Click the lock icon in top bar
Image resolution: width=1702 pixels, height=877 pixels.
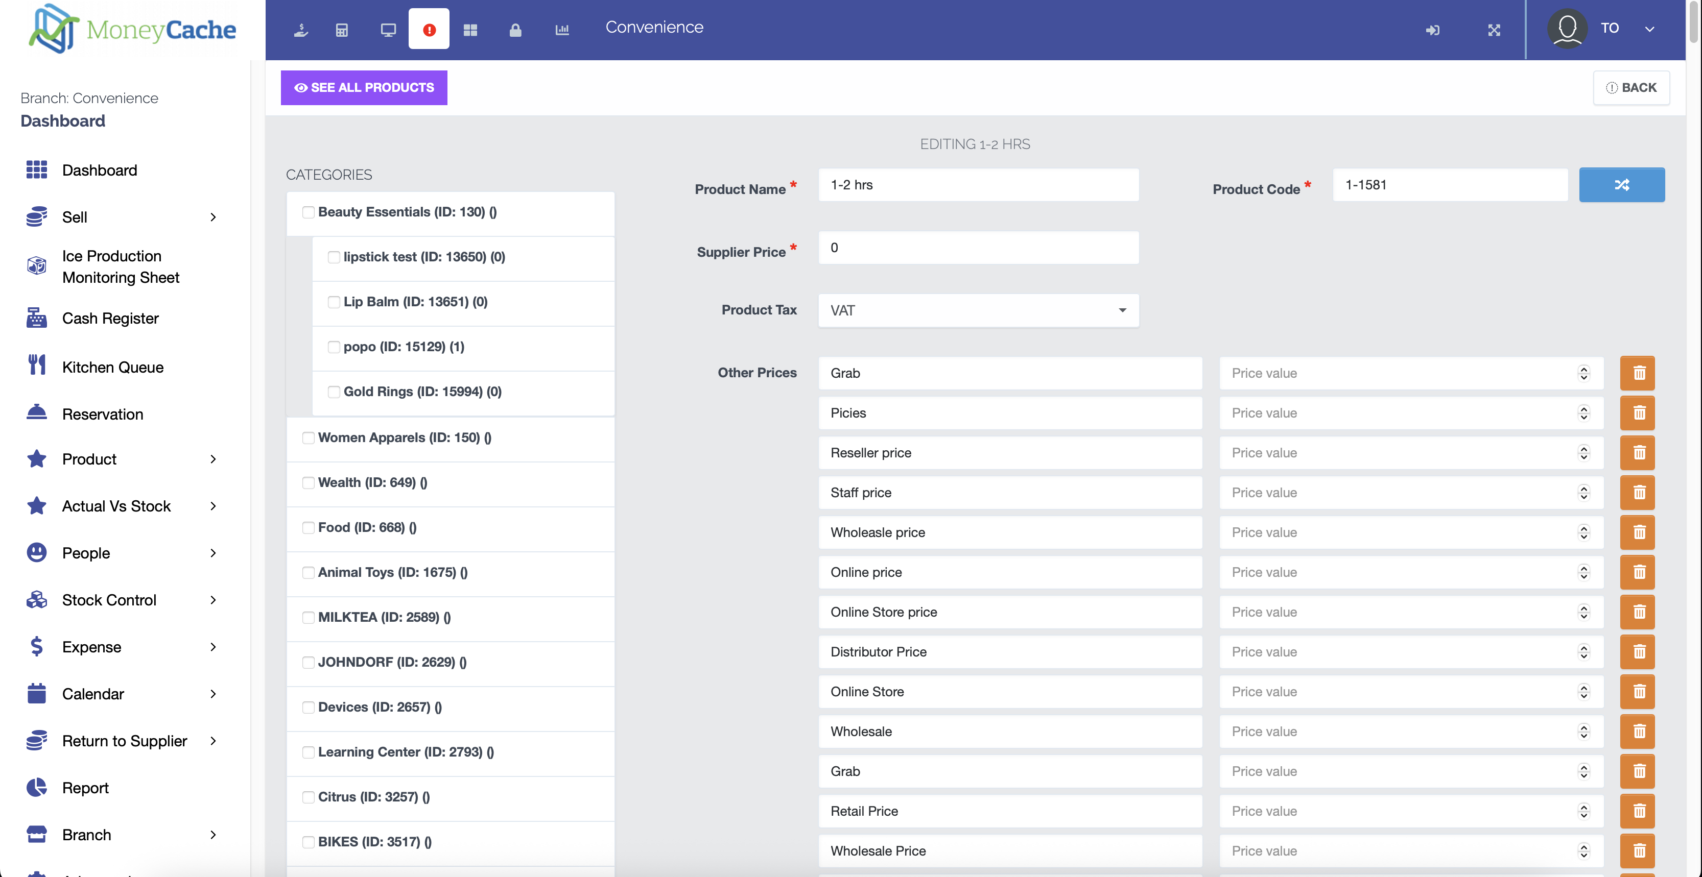(515, 30)
